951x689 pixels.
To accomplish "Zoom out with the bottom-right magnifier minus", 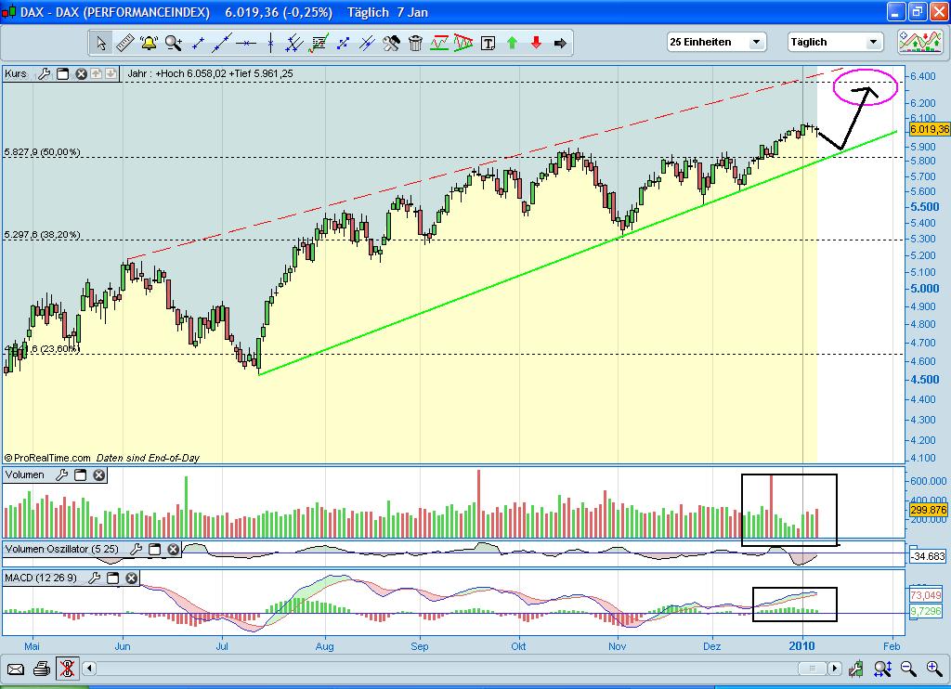I will coord(907,668).
